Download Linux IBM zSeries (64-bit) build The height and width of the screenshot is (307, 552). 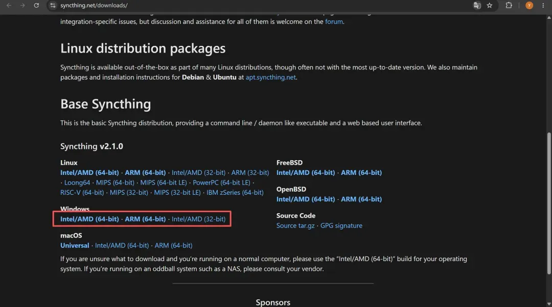point(235,192)
